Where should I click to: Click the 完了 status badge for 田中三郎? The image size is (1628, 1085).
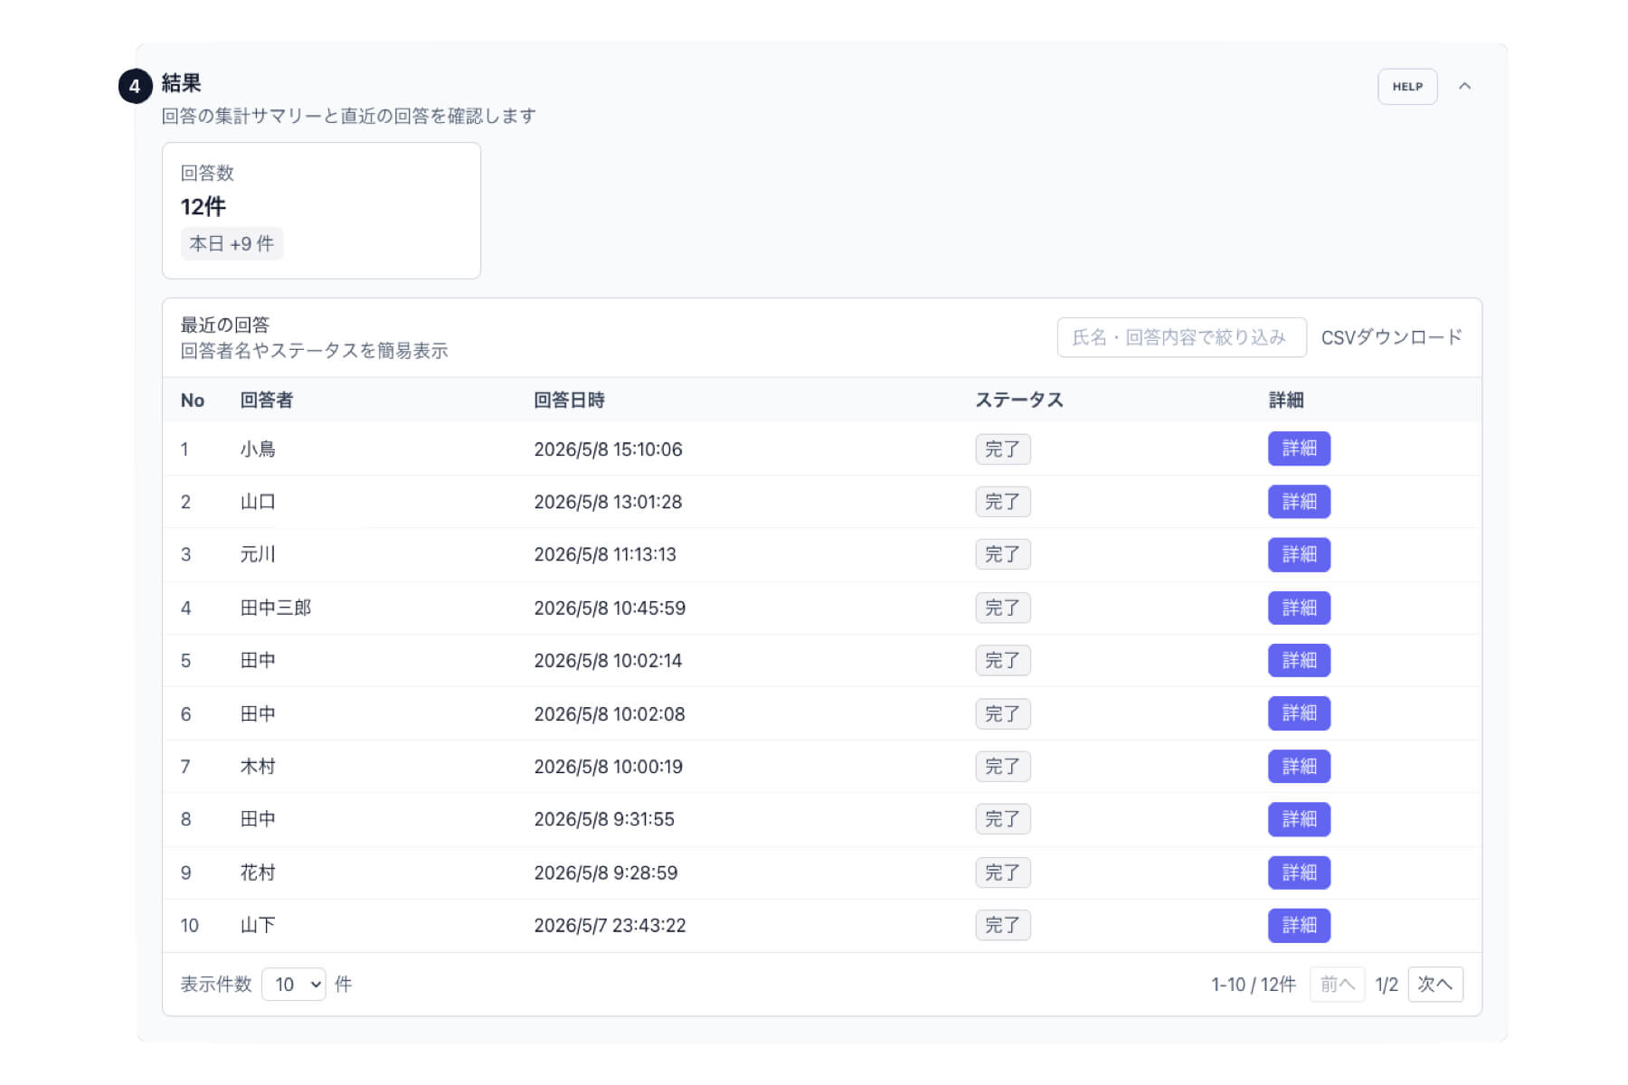point(1002,608)
